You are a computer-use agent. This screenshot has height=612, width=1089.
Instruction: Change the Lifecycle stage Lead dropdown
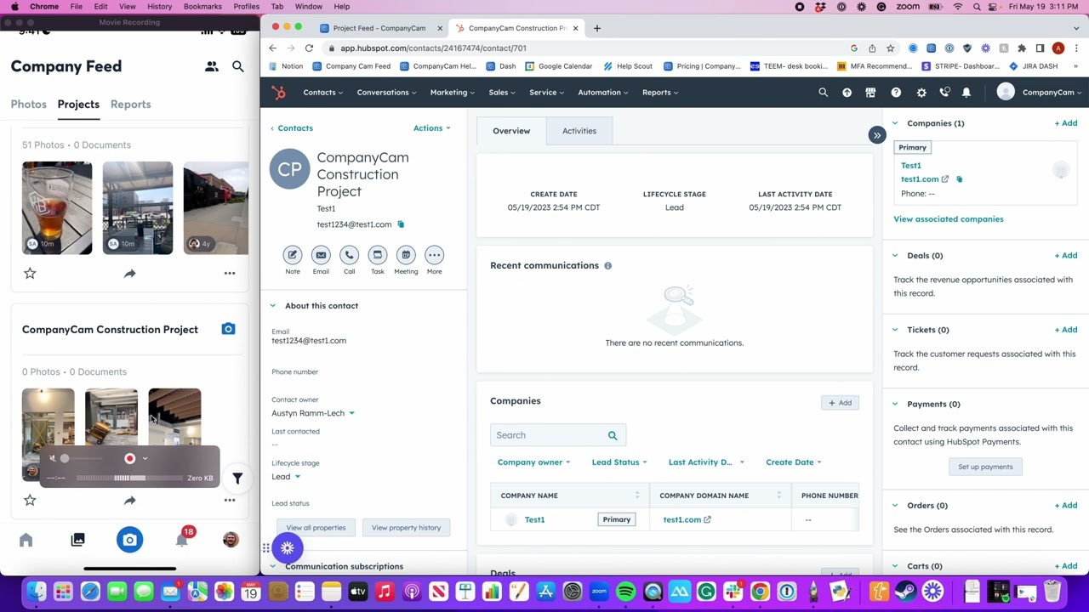pyautogui.click(x=285, y=477)
